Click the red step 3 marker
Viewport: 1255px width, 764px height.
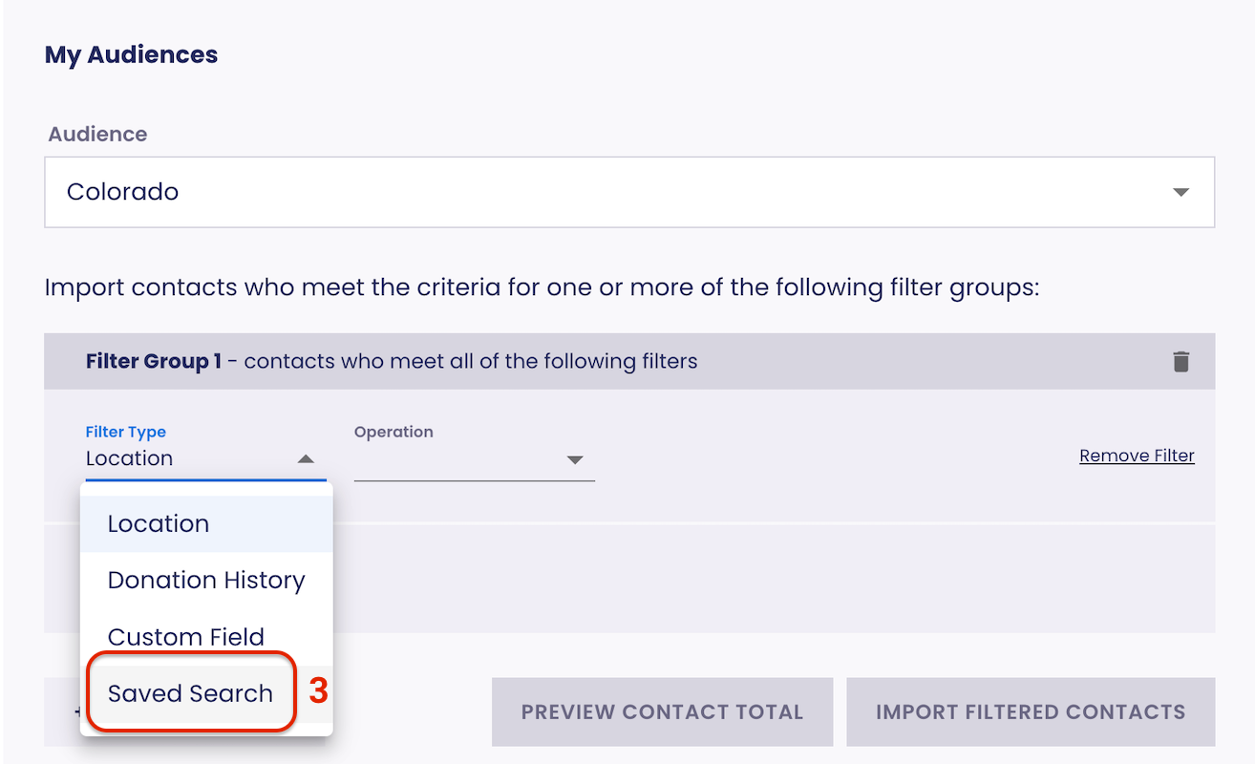point(319,691)
